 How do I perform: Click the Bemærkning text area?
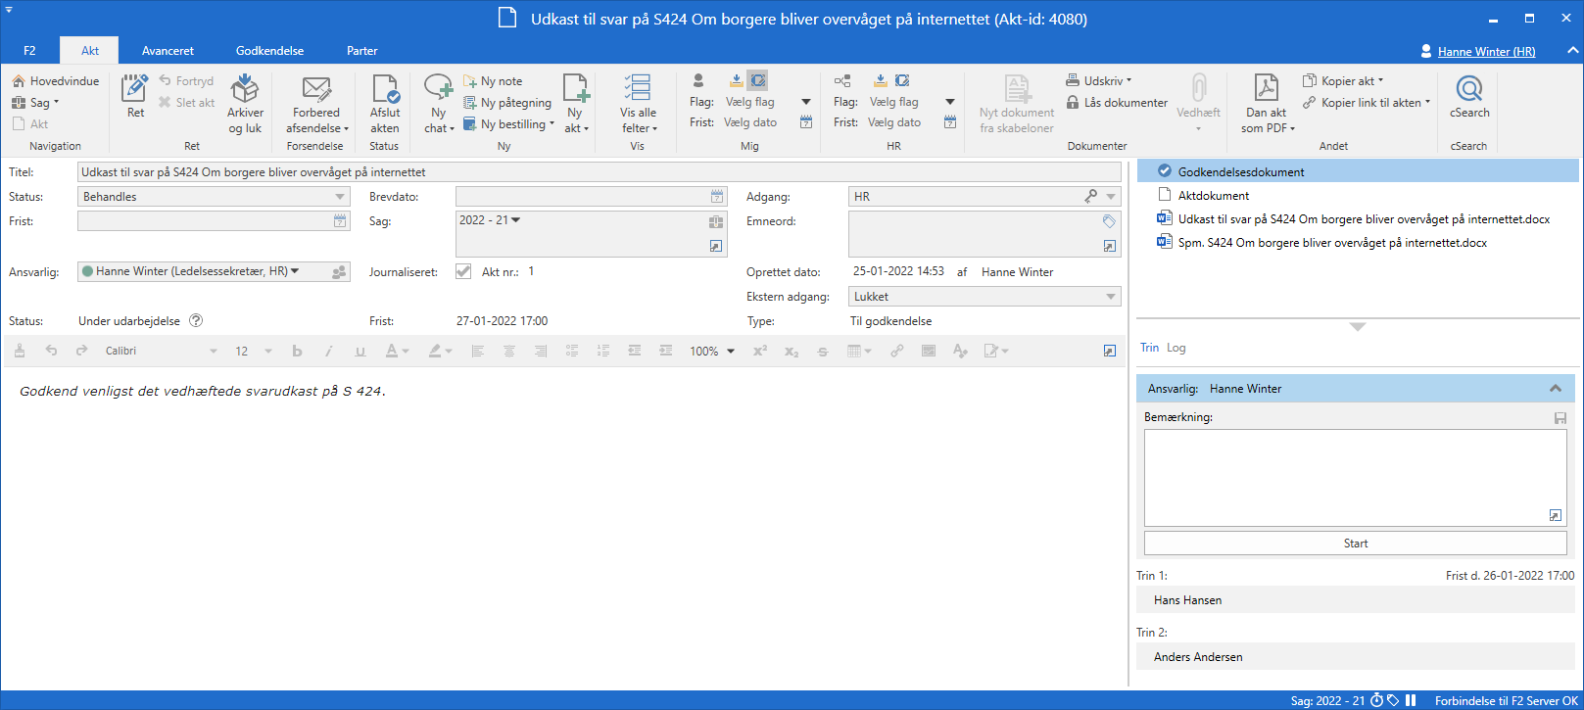pos(1356,478)
